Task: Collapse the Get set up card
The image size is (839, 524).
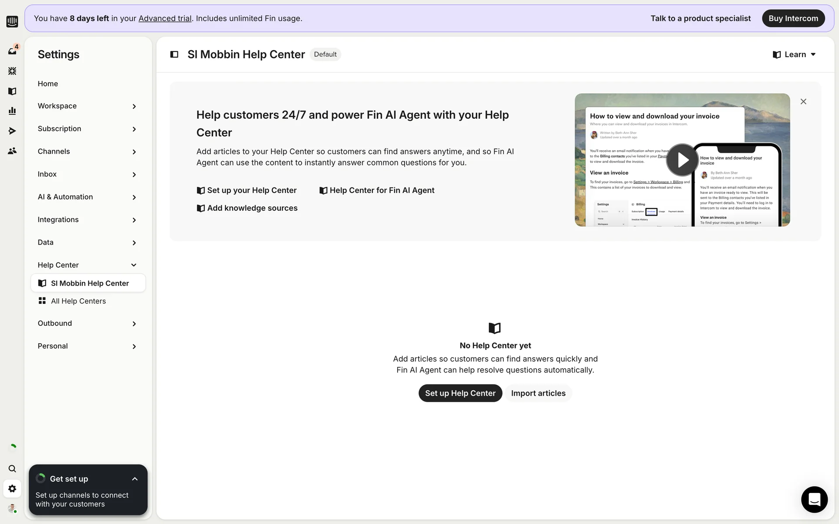Action: click(135, 479)
